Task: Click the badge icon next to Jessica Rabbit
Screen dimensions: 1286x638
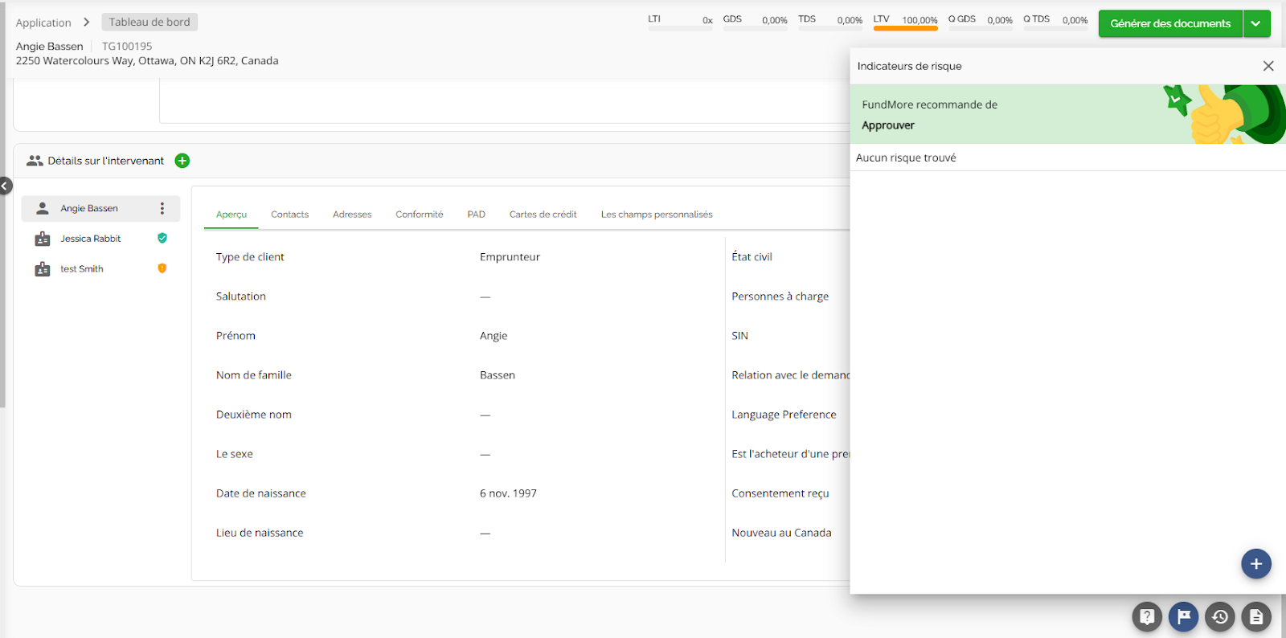Action: [x=43, y=239]
